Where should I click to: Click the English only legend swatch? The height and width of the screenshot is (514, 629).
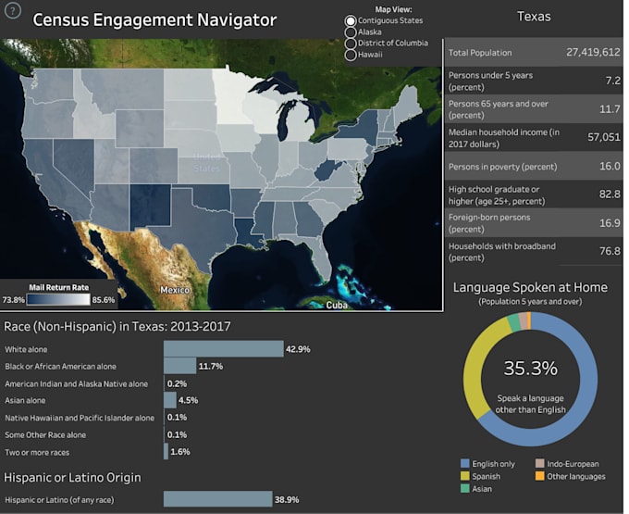coord(465,464)
